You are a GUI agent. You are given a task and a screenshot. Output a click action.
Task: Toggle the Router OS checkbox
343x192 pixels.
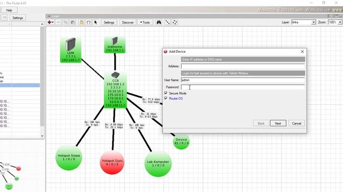(166, 98)
